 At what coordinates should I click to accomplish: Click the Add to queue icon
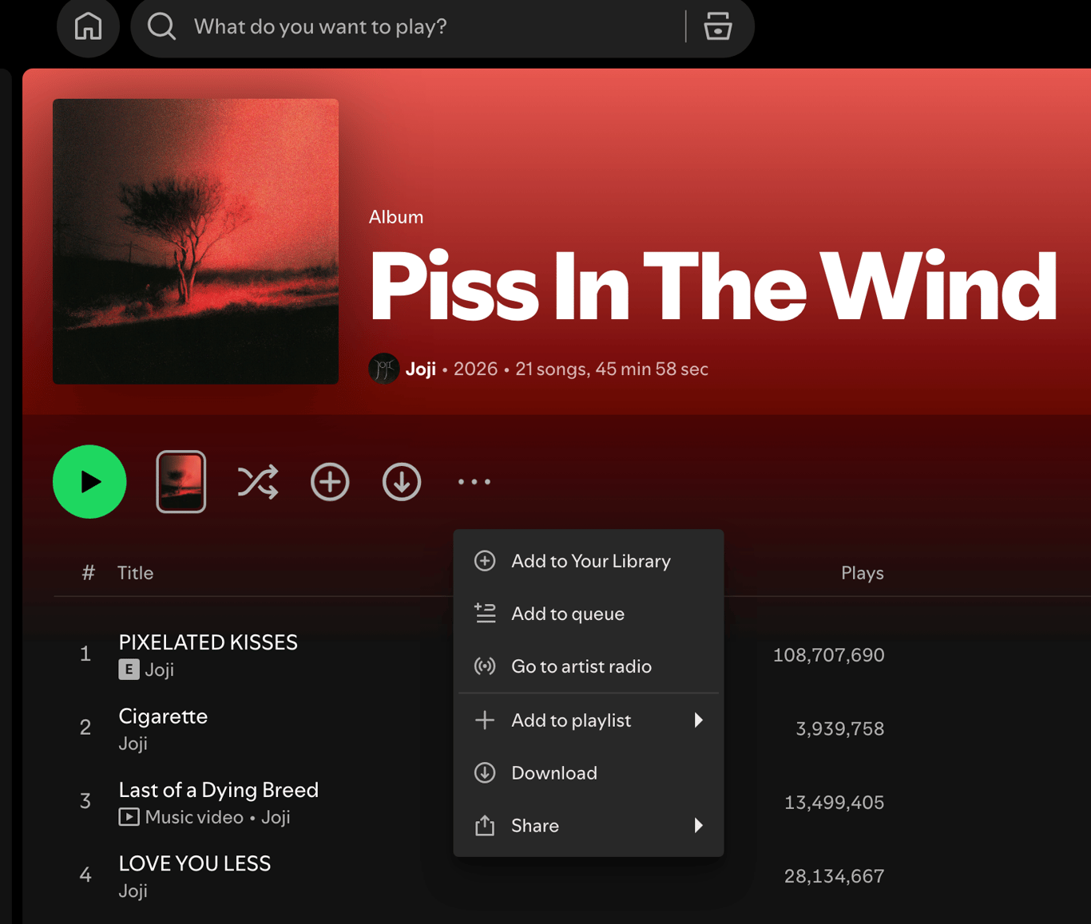click(x=485, y=614)
